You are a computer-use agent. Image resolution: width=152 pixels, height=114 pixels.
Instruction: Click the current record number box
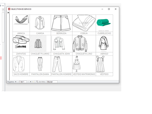tap(23, 82)
